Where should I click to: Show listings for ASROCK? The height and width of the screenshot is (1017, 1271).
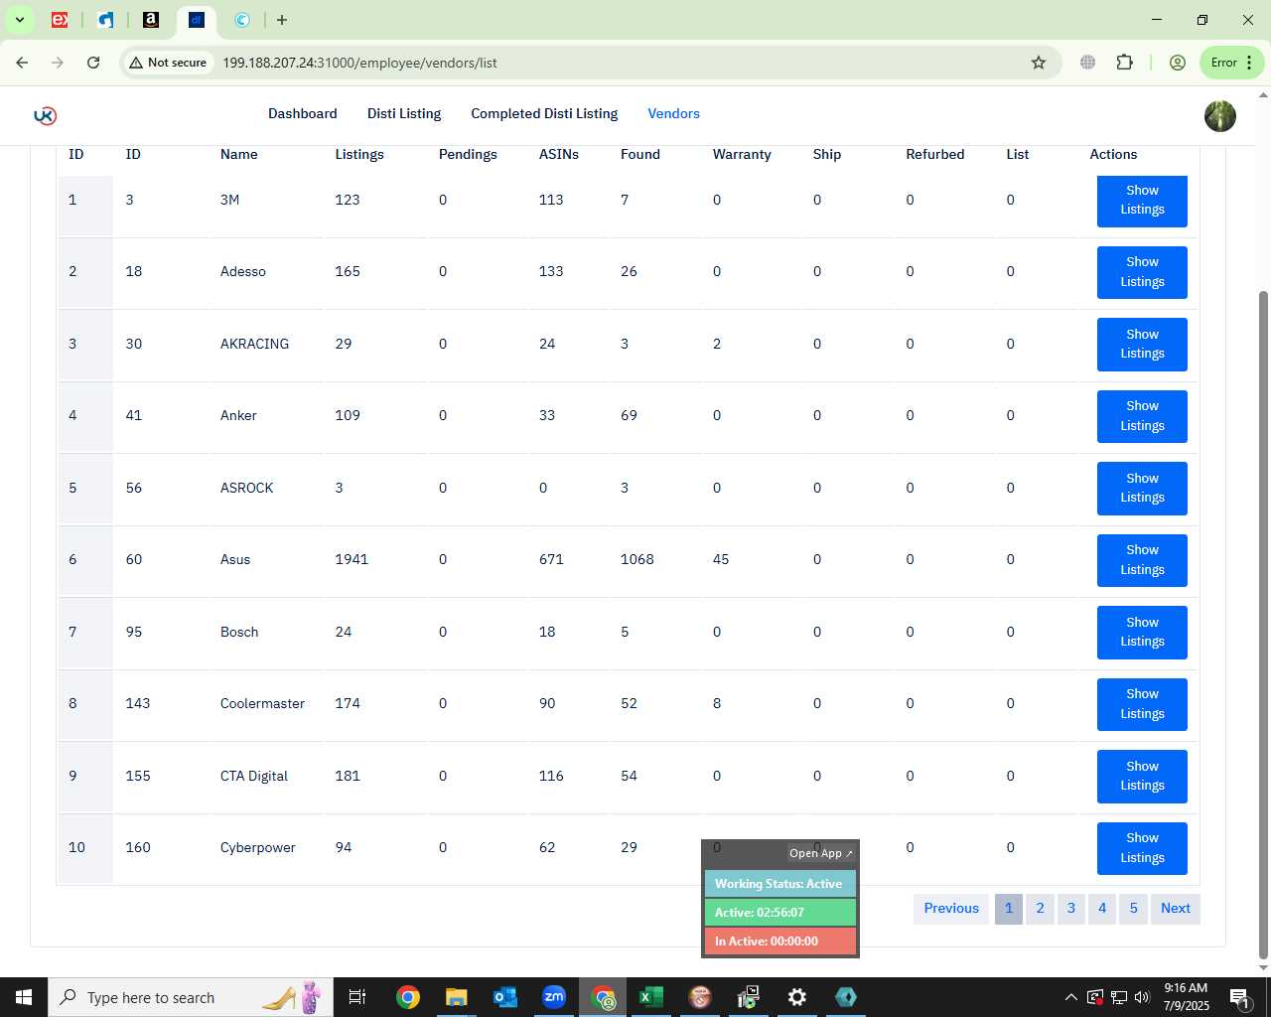click(x=1142, y=489)
